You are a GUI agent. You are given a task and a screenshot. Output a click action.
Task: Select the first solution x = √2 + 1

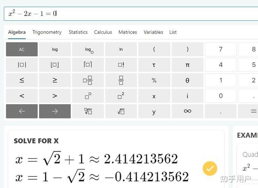coord(97,159)
